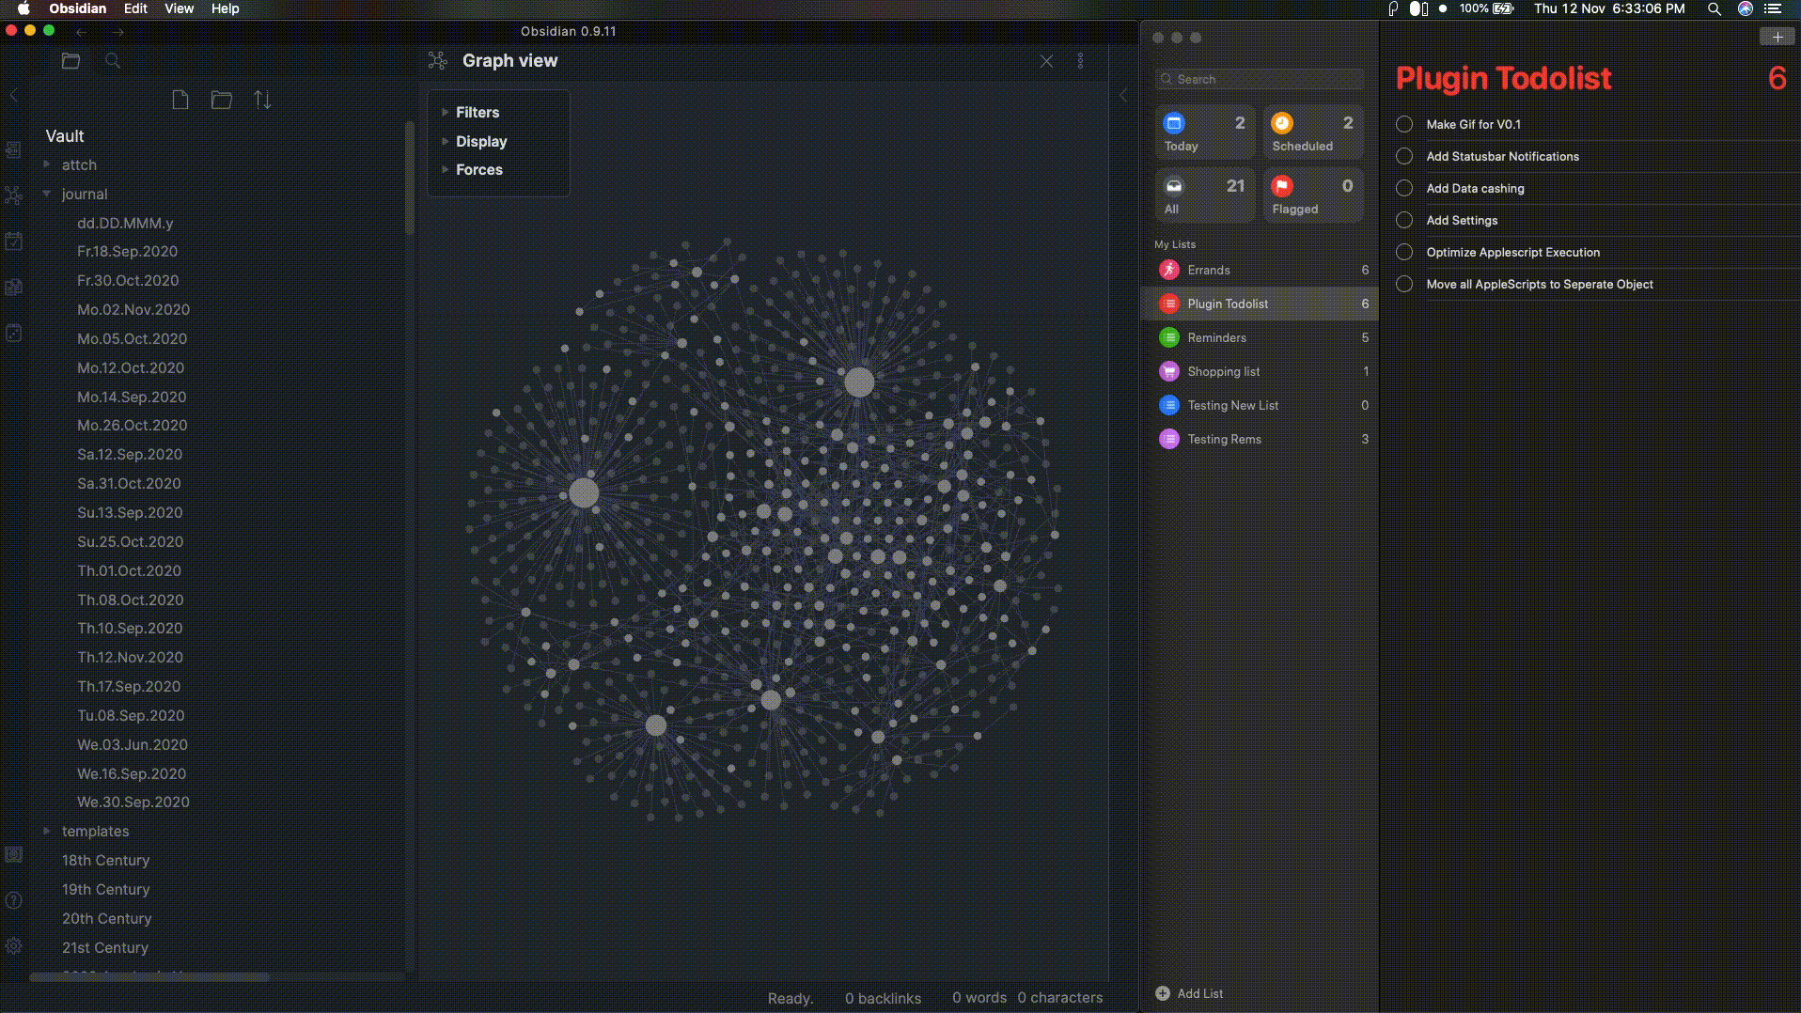Go forward with the navigation arrow
The height and width of the screenshot is (1013, 1801).
(x=117, y=32)
